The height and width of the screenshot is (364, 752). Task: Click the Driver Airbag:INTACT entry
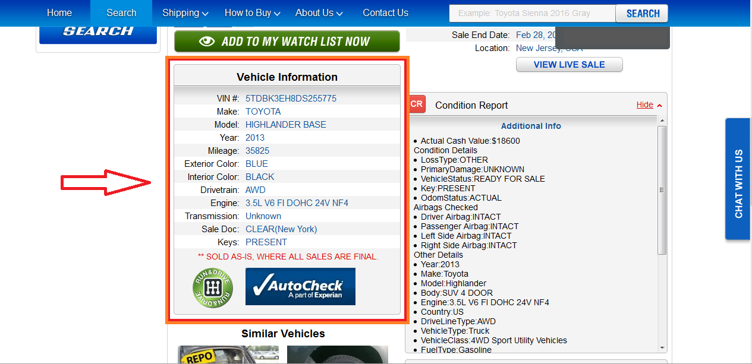coord(461,217)
